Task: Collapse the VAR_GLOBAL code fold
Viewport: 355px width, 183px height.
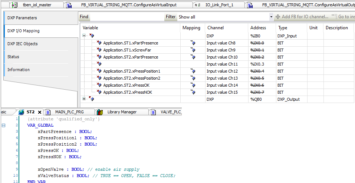Action: tap(4, 125)
